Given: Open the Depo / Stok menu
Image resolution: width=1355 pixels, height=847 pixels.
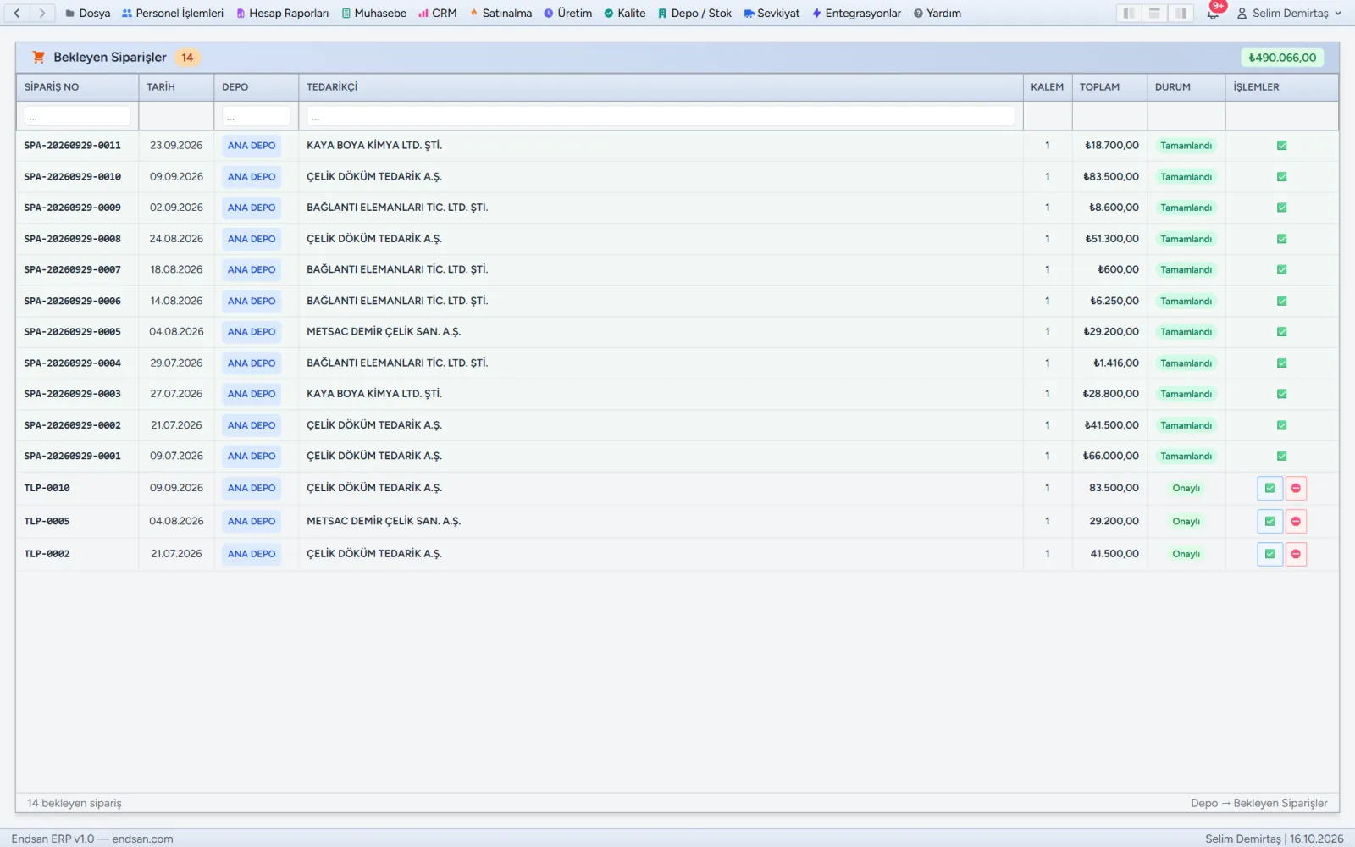Looking at the screenshot, I should [694, 14].
